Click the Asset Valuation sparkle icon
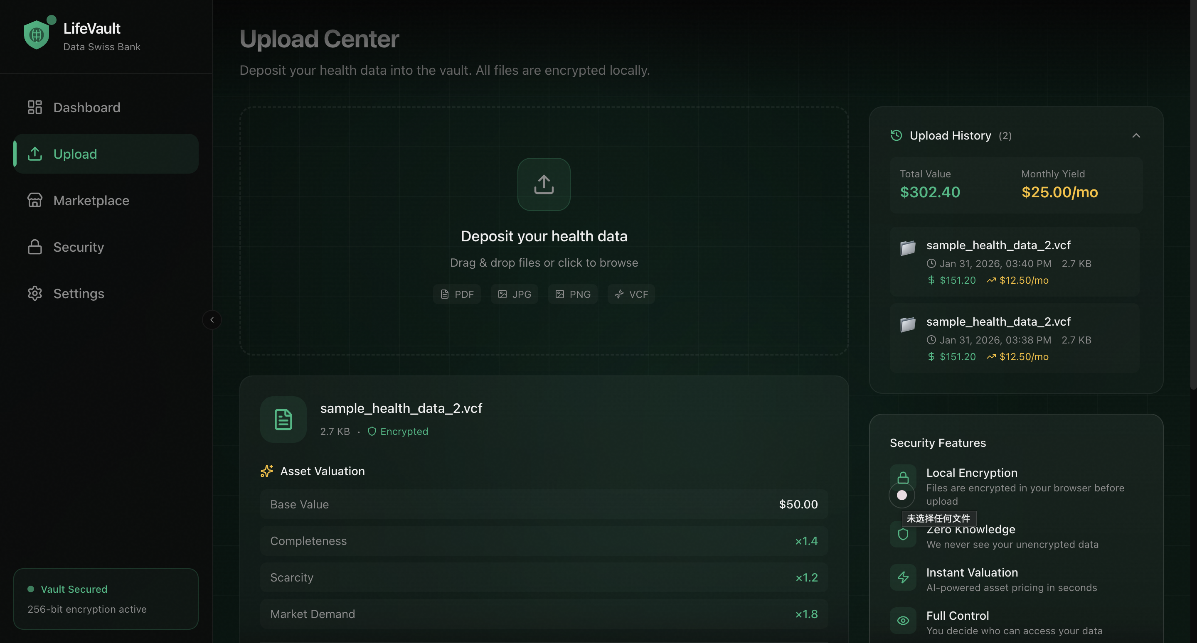Viewport: 1197px width, 643px height. [x=267, y=471]
